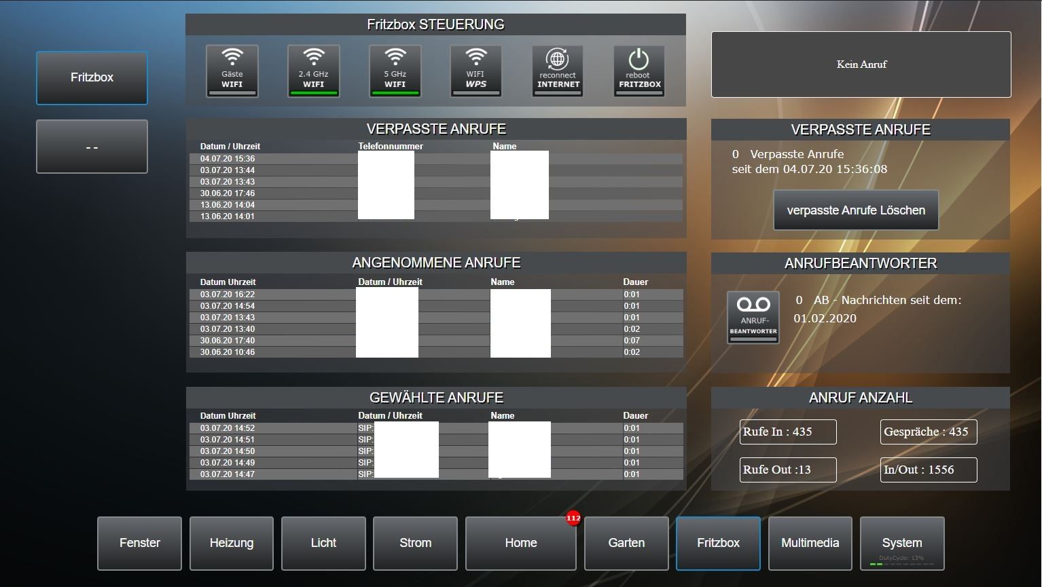Click the text "seit dem 04.07.20 15:36:08"
The width and height of the screenshot is (1042, 587).
tap(809, 169)
